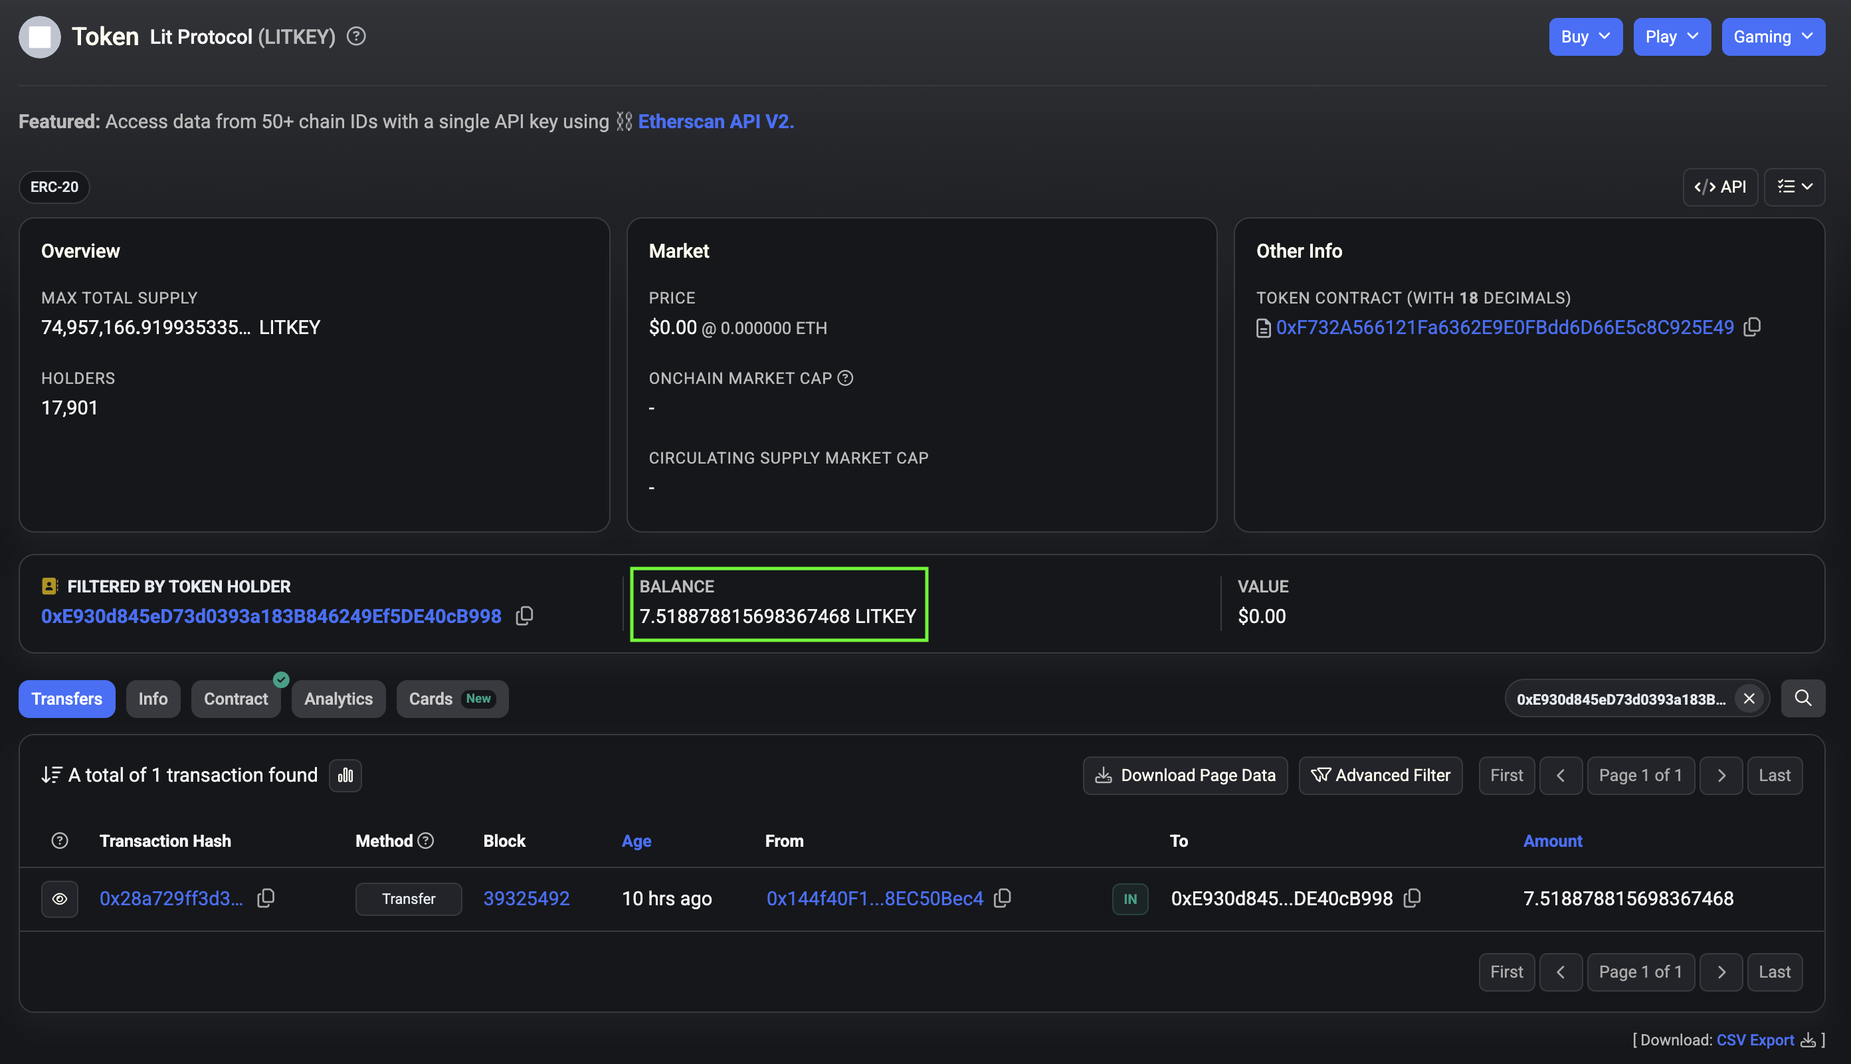The width and height of the screenshot is (1851, 1064).
Task: Open the Contract tab
Action: click(x=235, y=699)
